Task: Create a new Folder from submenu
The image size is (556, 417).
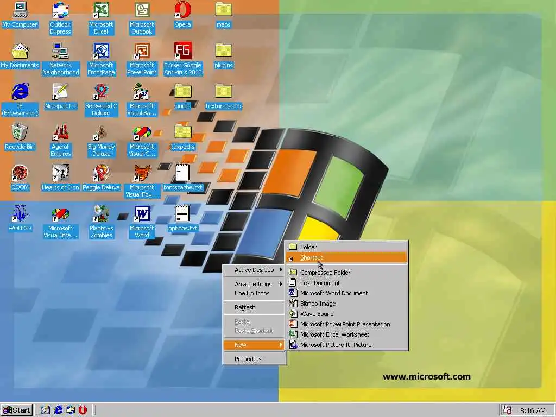Action: click(346, 247)
